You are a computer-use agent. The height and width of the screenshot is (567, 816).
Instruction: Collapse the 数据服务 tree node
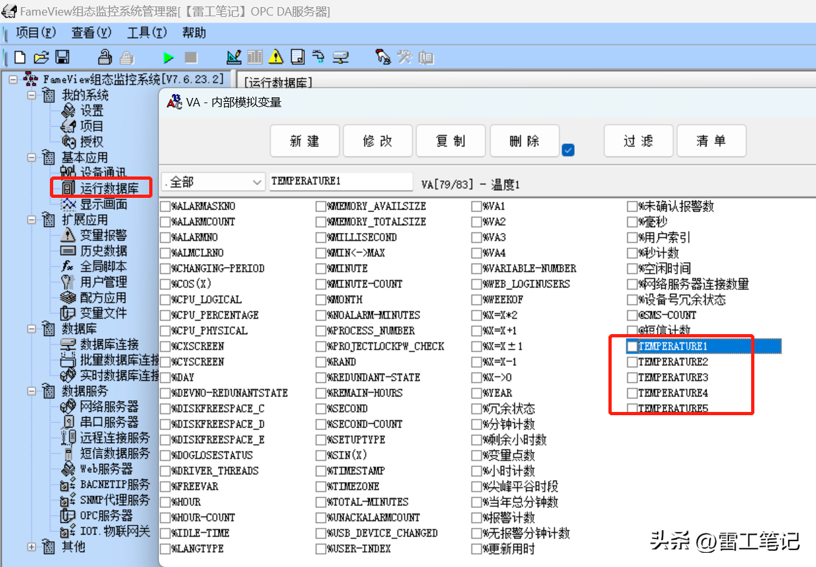pos(32,391)
